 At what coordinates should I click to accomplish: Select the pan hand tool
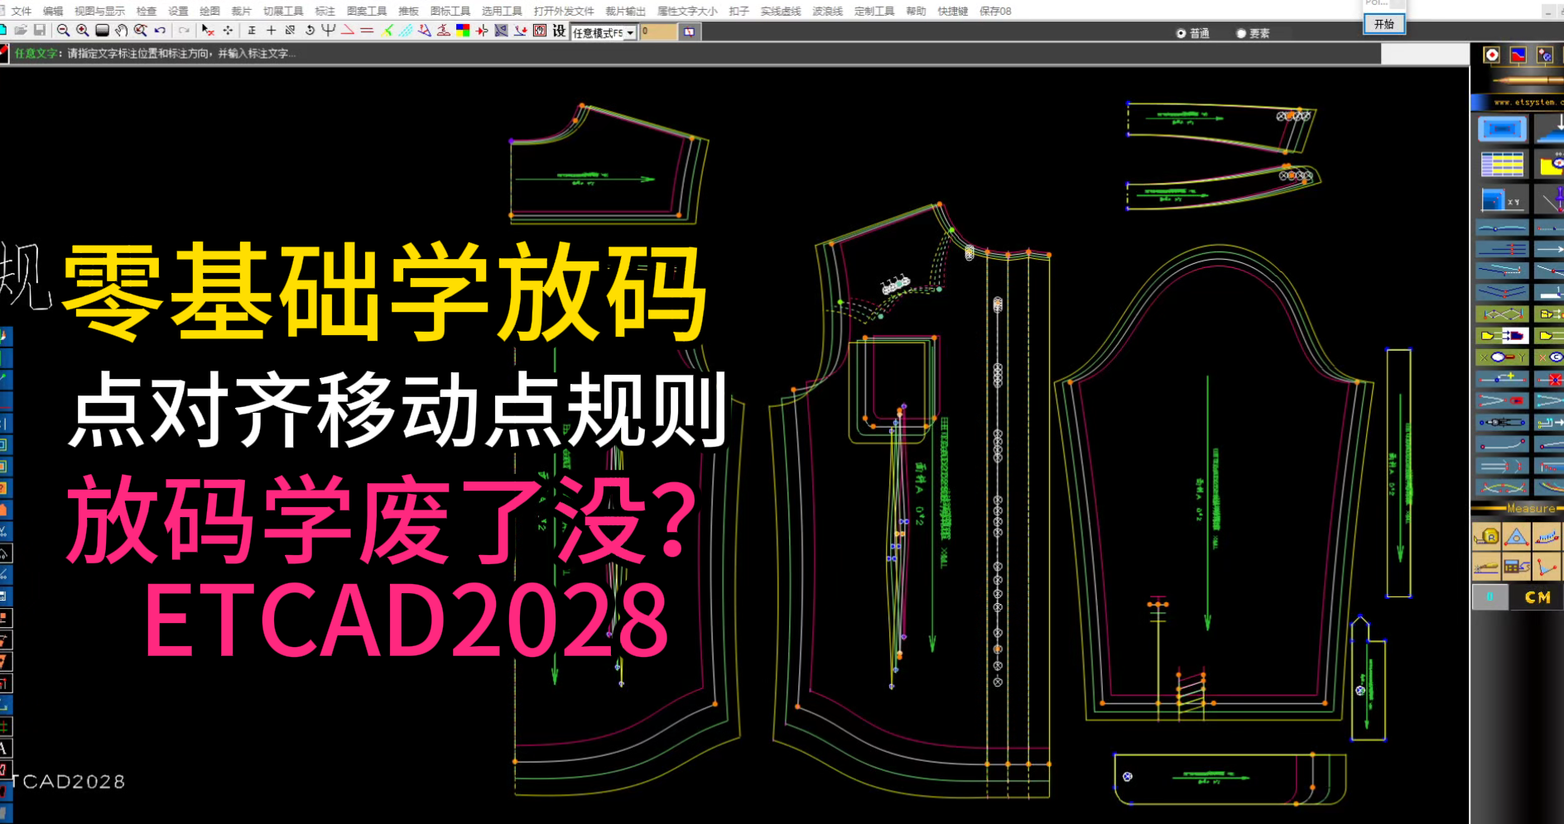(x=121, y=31)
